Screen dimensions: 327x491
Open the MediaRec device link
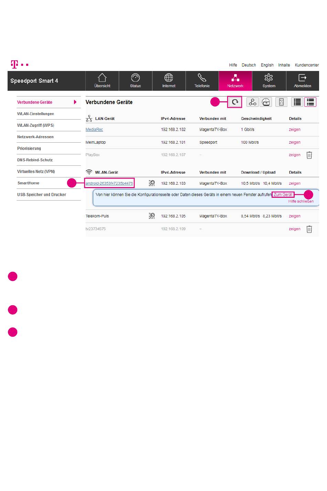point(94,130)
